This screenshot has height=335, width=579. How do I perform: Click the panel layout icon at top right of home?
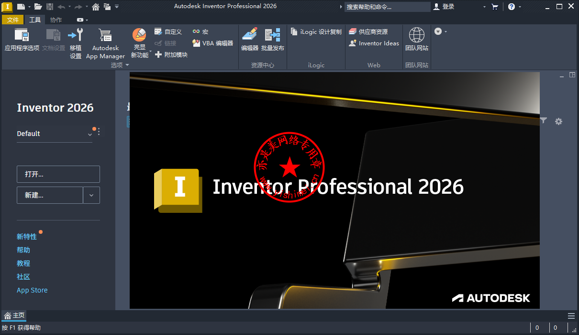[572, 75]
